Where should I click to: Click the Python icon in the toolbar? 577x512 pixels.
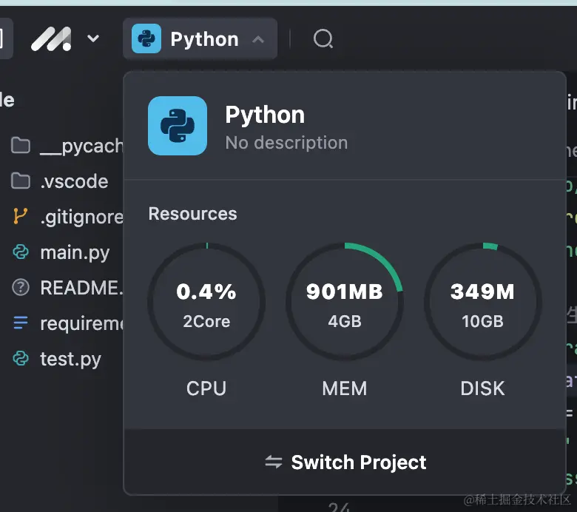(x=146, y=38)
